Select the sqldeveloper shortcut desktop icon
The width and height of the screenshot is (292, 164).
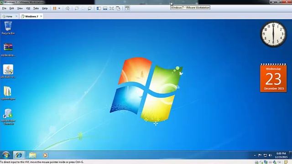(8, 117)
